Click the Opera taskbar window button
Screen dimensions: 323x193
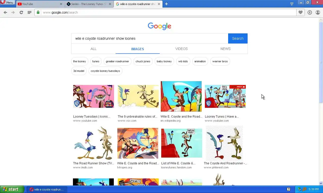(x=47, y=189)
